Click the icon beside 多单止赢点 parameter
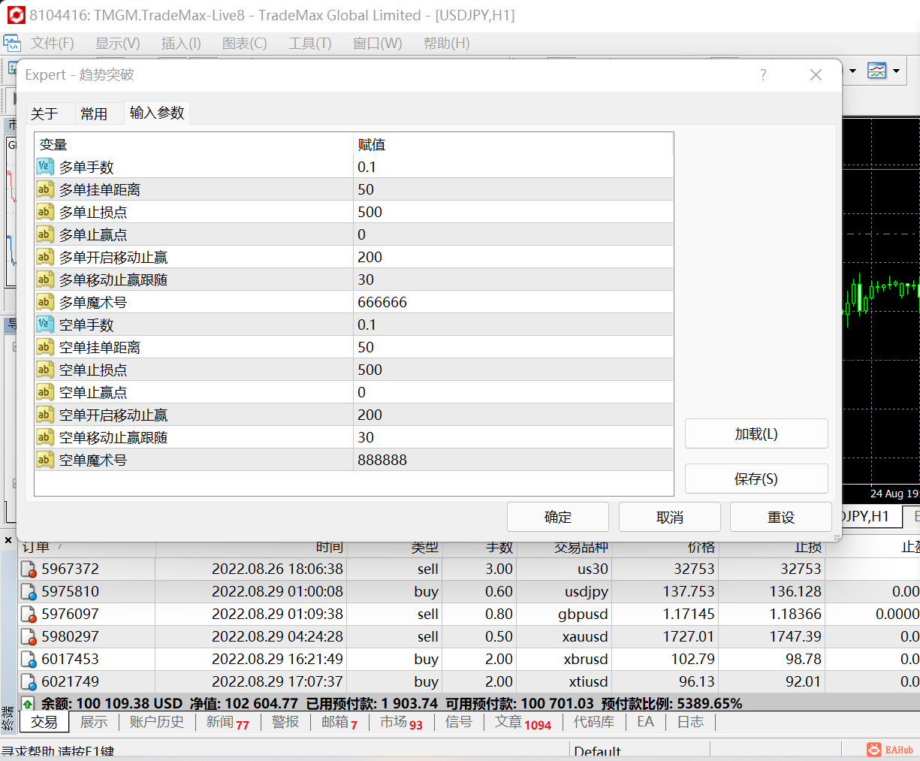920x761 pixels. tap(45, 234)
